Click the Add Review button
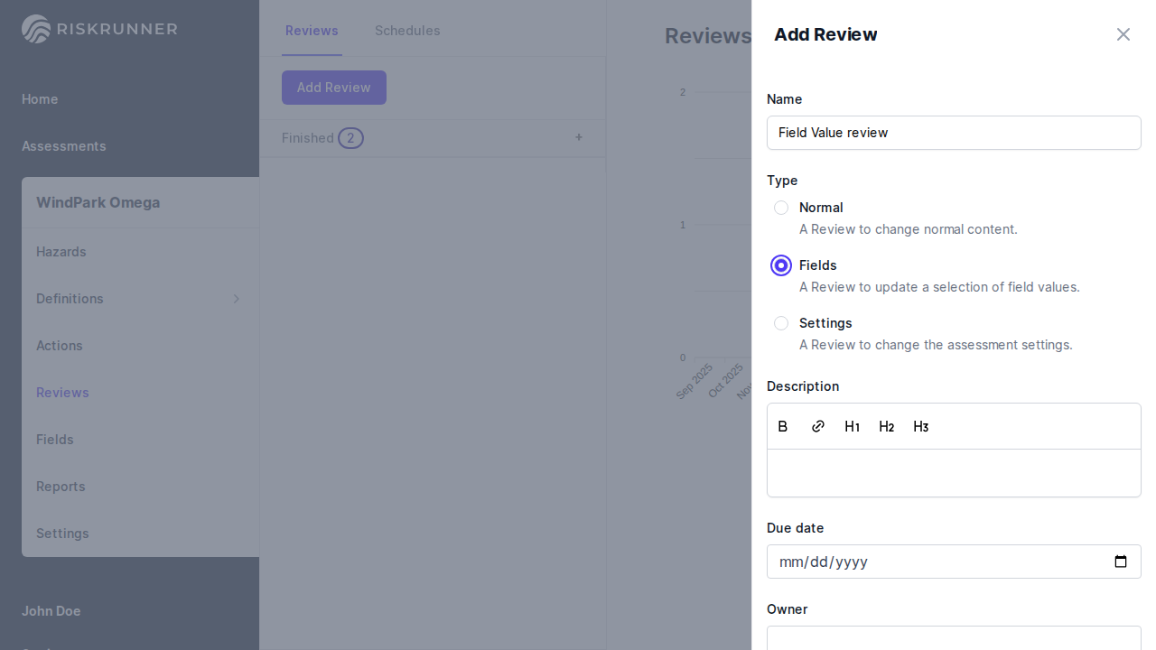The image size is (1156, 650). click(x=334, y=88)
